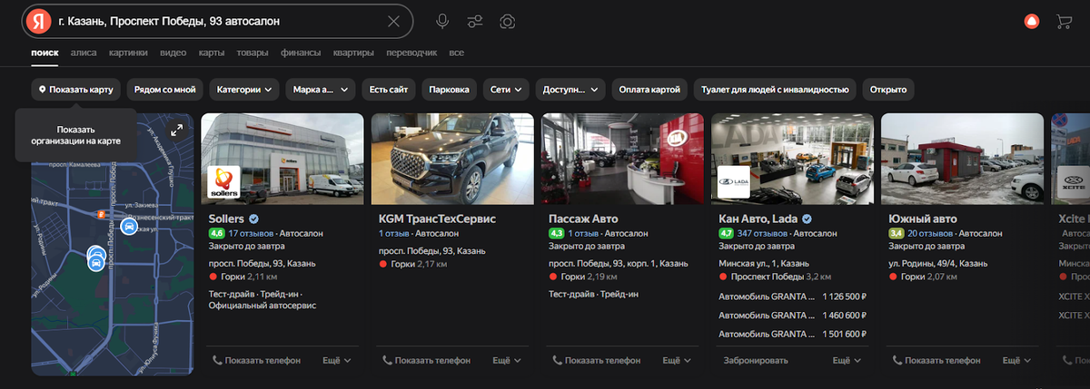Expand the Категории dropdown
This screenshot has width=1090, height=389.
(x=245, y=90)
